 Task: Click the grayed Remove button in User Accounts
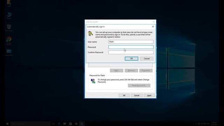[x=131, y=70]
